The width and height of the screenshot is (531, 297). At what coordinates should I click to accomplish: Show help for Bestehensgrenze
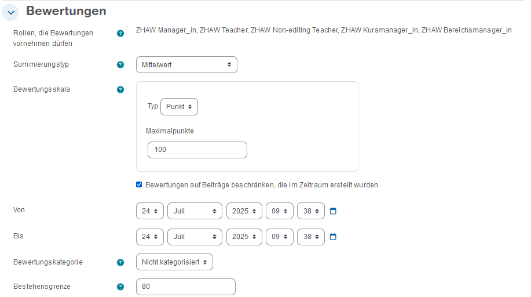tap(120, 287)
